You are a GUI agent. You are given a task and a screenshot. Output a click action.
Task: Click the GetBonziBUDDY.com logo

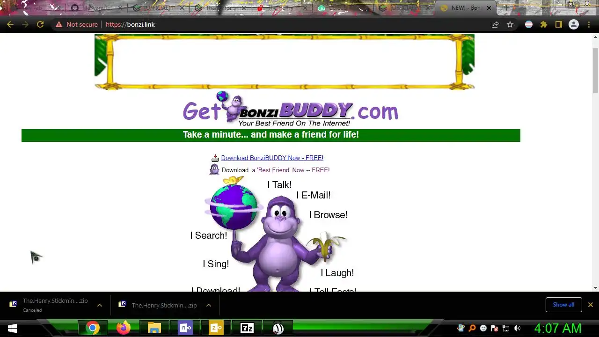pyautogui.click(x=290, y=110)
